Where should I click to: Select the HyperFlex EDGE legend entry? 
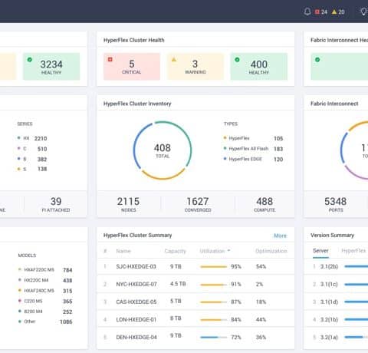[x=253, y=159]
